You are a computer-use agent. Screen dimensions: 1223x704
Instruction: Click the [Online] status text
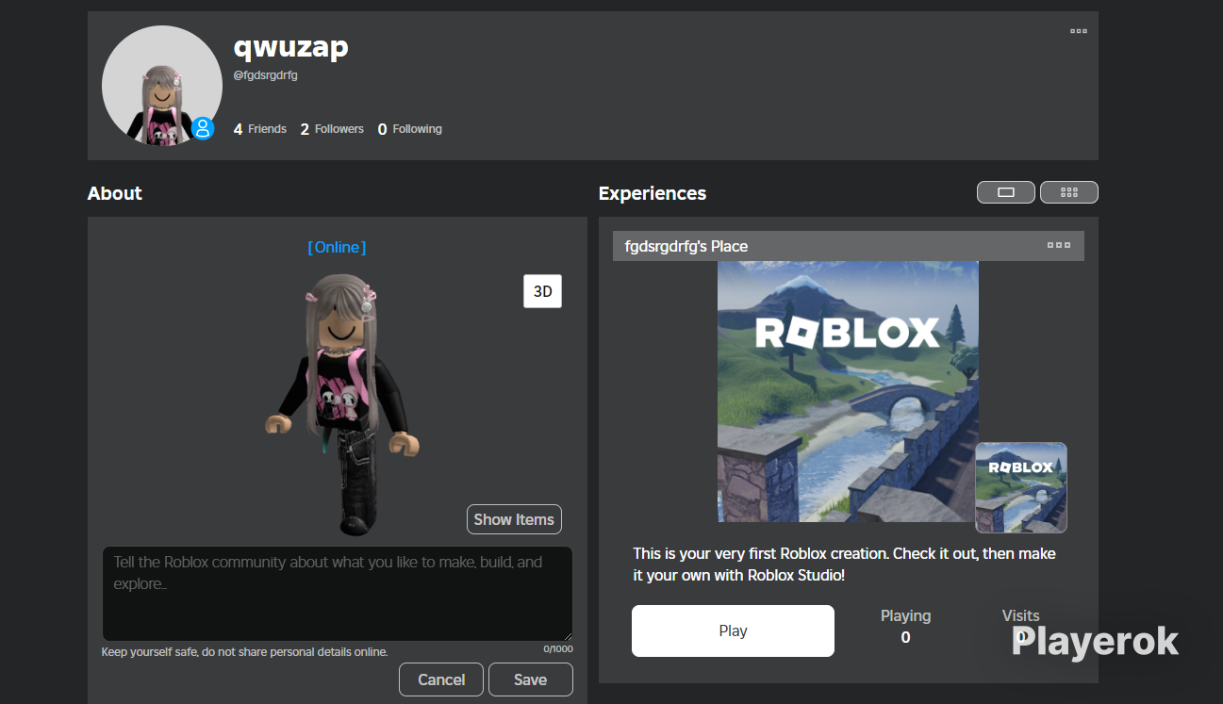click(x=337, y=247)
